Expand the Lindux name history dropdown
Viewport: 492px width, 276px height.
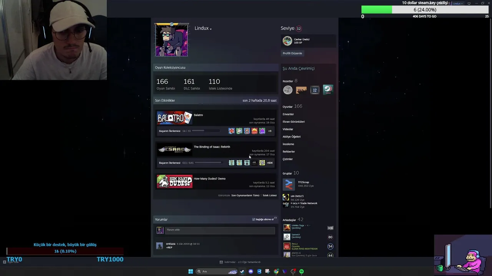tap(211, 29)
